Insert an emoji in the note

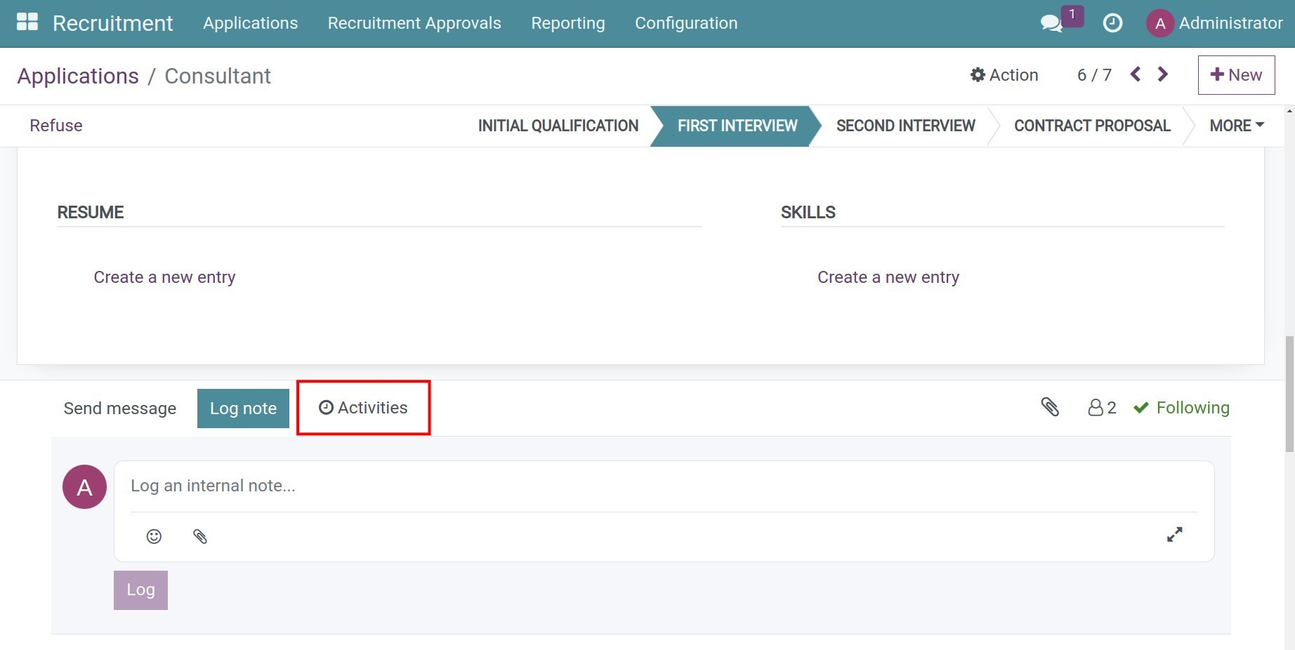point(154,536)
